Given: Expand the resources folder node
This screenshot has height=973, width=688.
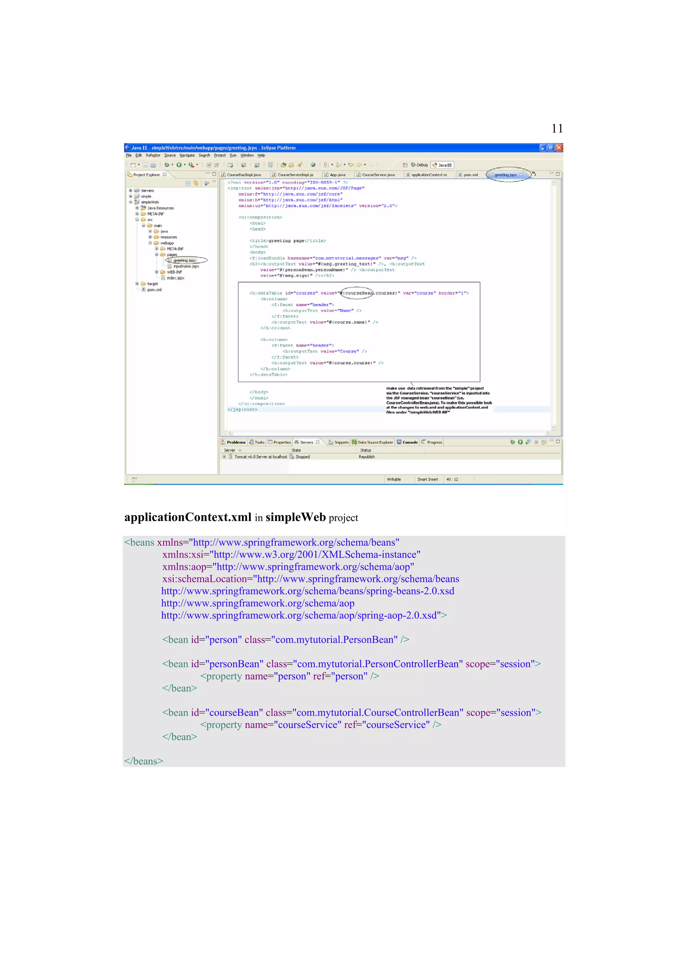Looking at the screenshot, I should (150, 237).
